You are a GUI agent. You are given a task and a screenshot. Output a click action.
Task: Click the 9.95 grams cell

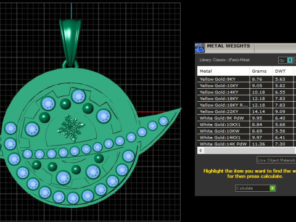click(x=261, y=118)
